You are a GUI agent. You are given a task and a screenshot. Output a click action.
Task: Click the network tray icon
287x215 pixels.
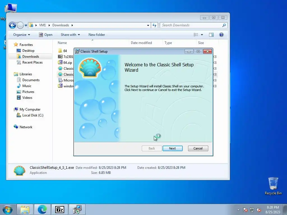[x=252, y=210]
